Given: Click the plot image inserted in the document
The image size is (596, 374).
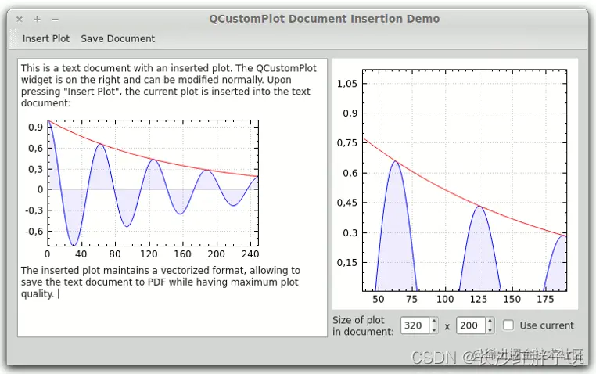Looking at the screenshot, I should click(x=142, y=188).
